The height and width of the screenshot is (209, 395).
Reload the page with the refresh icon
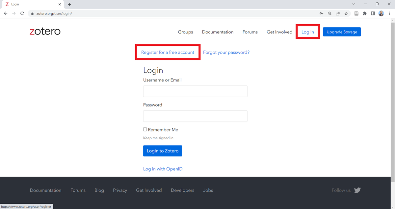click(x=22, y=13)
